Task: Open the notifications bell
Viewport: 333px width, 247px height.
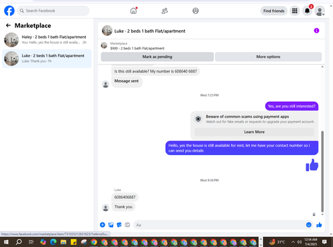Action: point(307,11)
